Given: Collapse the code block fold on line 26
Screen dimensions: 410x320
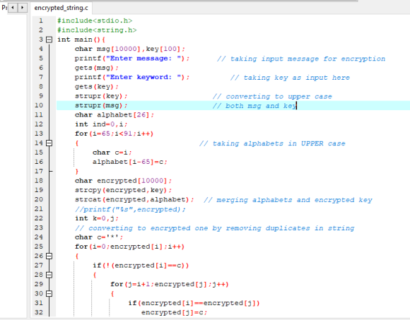Looking at the screenshot, I should click(x=49, y=256).
